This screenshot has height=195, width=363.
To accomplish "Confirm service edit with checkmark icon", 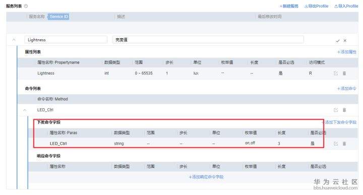I will [x=337, y=41].
